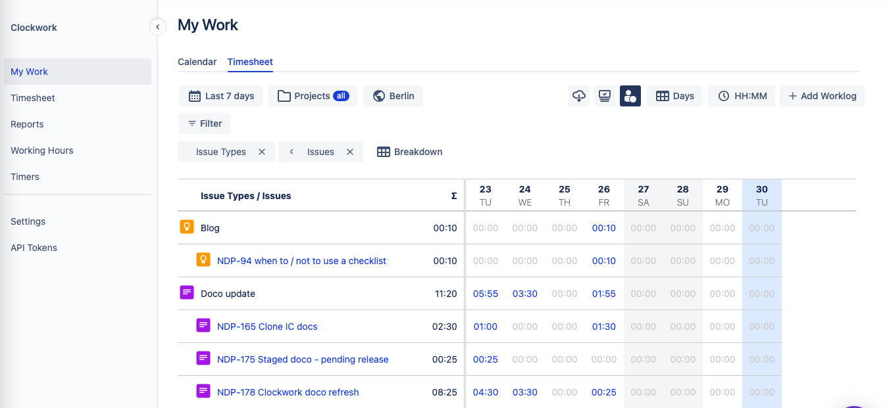Click the purple issue type icon next to Doco update

(187, 294)
